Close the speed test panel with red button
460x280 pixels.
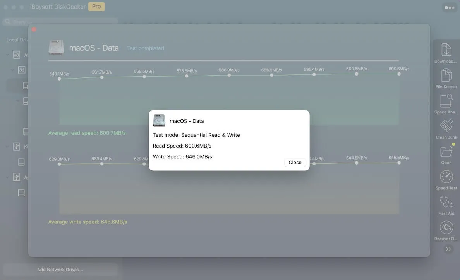pyautogui.click(x=34, y=29)
